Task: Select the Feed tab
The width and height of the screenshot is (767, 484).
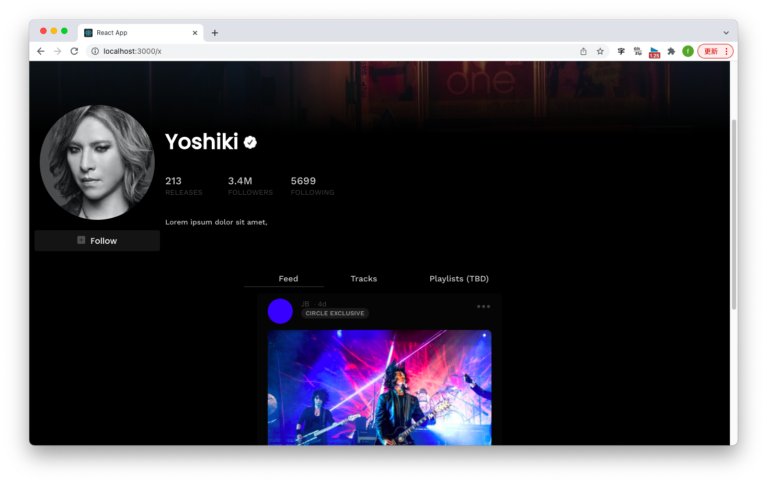Action: click(288, 279)
